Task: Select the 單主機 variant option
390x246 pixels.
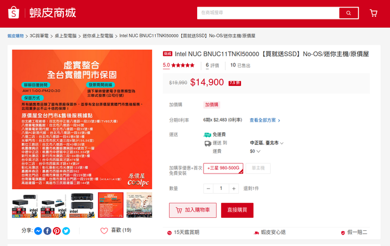Action: point(258,168)
